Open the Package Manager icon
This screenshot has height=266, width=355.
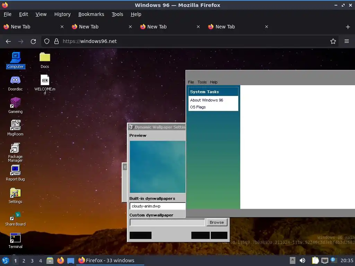point(15,152)
